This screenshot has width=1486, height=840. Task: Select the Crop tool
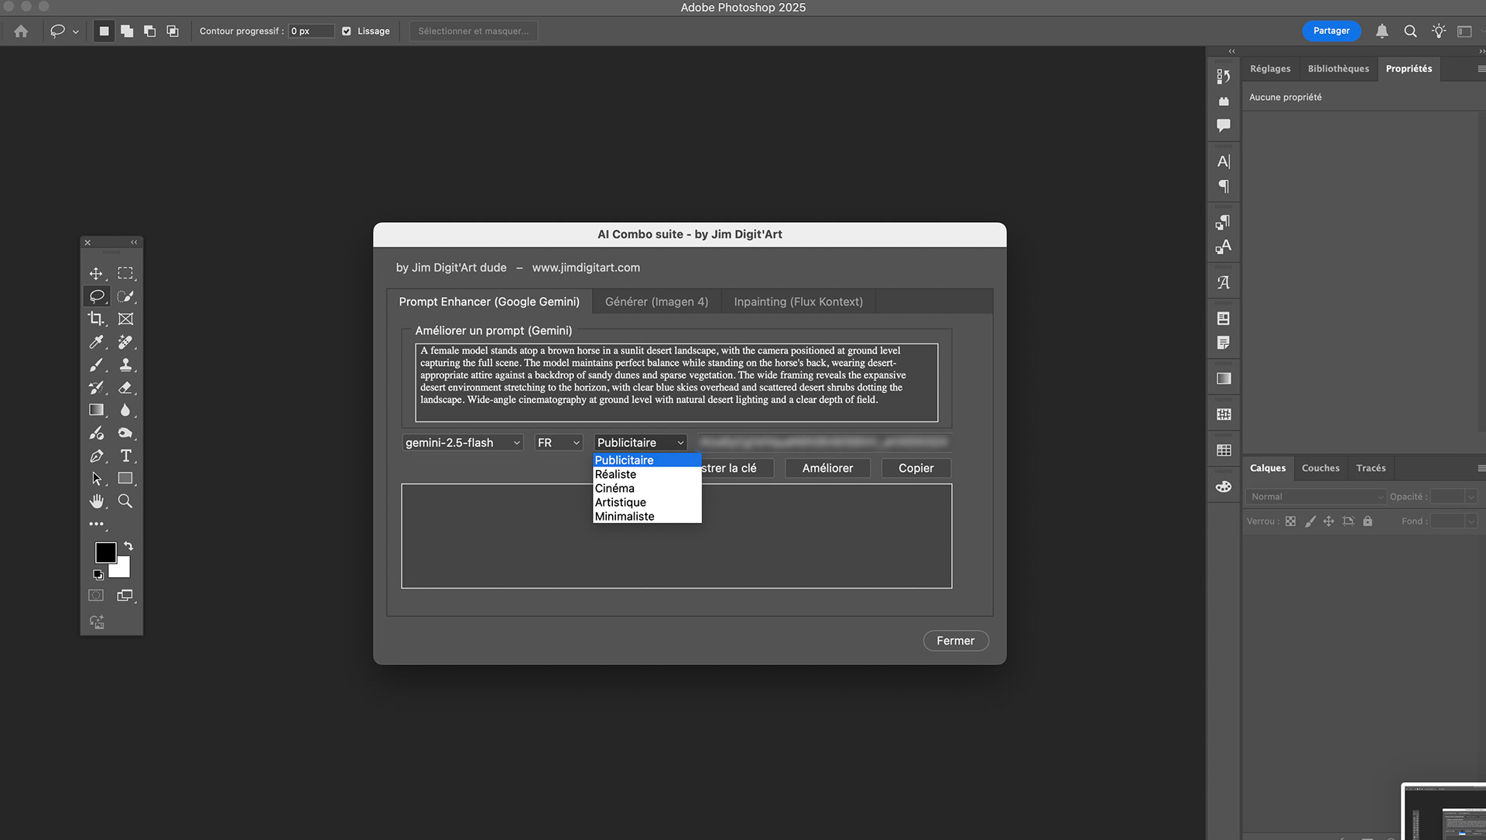point(96,319)
